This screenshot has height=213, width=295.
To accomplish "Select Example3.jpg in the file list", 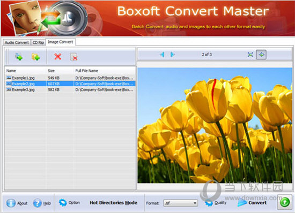I will point(23,90).
